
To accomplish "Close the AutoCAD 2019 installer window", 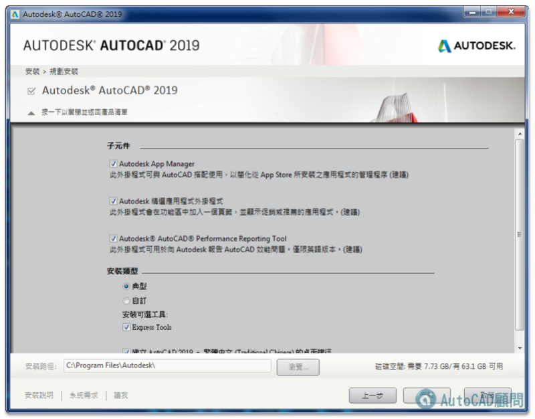I will coord(511,12).
